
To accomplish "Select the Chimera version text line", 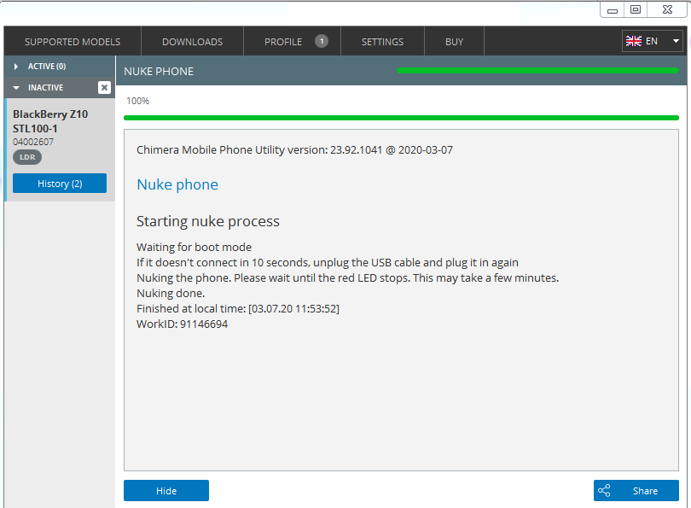I will (x=294, y=150).
